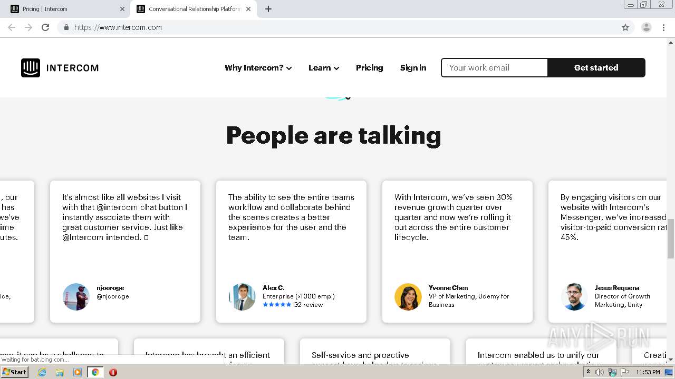Image resolution: width=675 pixels, height=379 pixels.
Task: Open the Chrome profile avatar icon
Action: pos(647,27)
